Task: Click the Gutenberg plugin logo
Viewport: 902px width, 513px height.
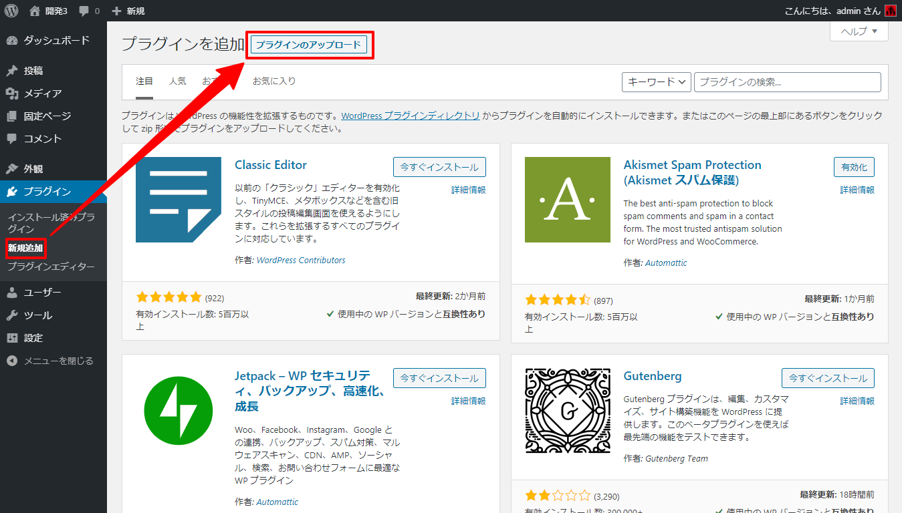Action: pyautogui.click(x=568, y=411)
